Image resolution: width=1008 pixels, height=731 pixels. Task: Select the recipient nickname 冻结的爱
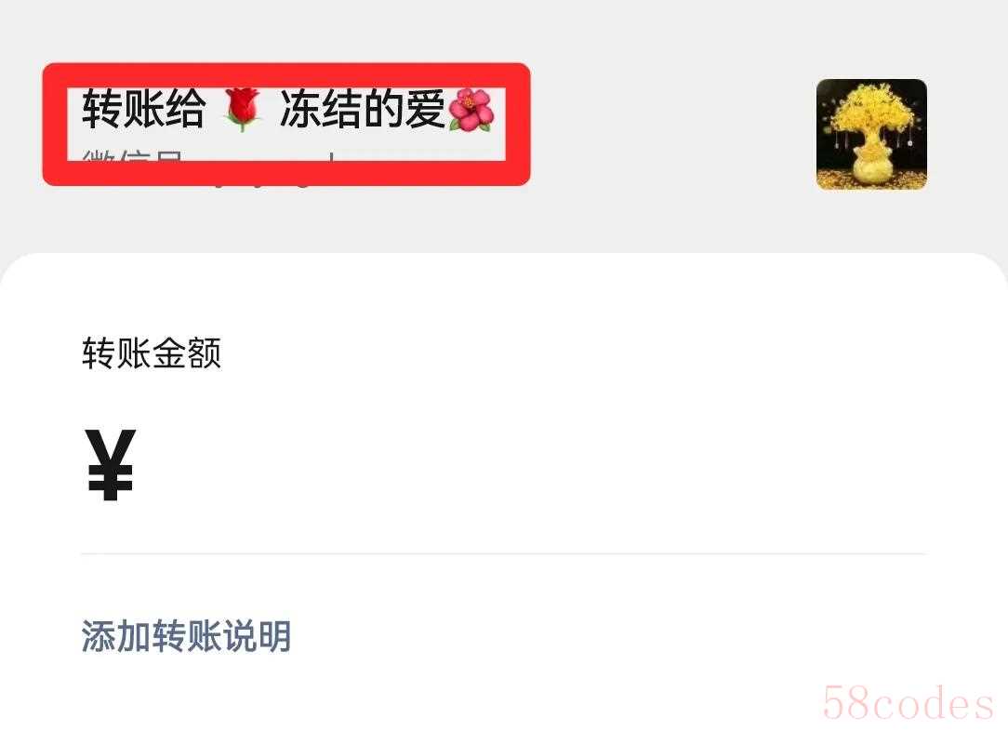coord(362,109)
